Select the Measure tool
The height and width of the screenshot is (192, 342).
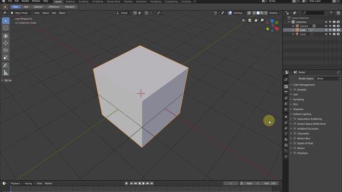coord(6,73)
